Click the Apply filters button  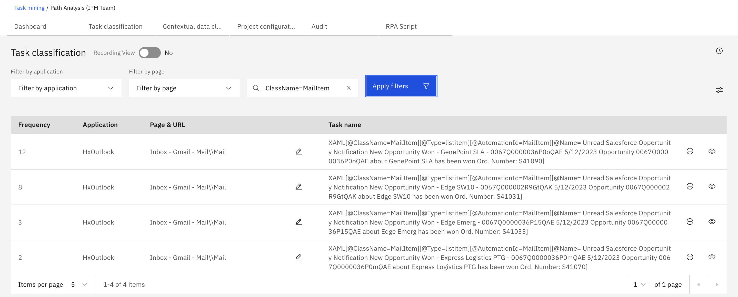pos(401,86)
